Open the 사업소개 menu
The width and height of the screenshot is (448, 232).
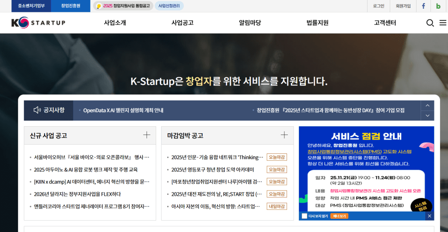(115, 23)
